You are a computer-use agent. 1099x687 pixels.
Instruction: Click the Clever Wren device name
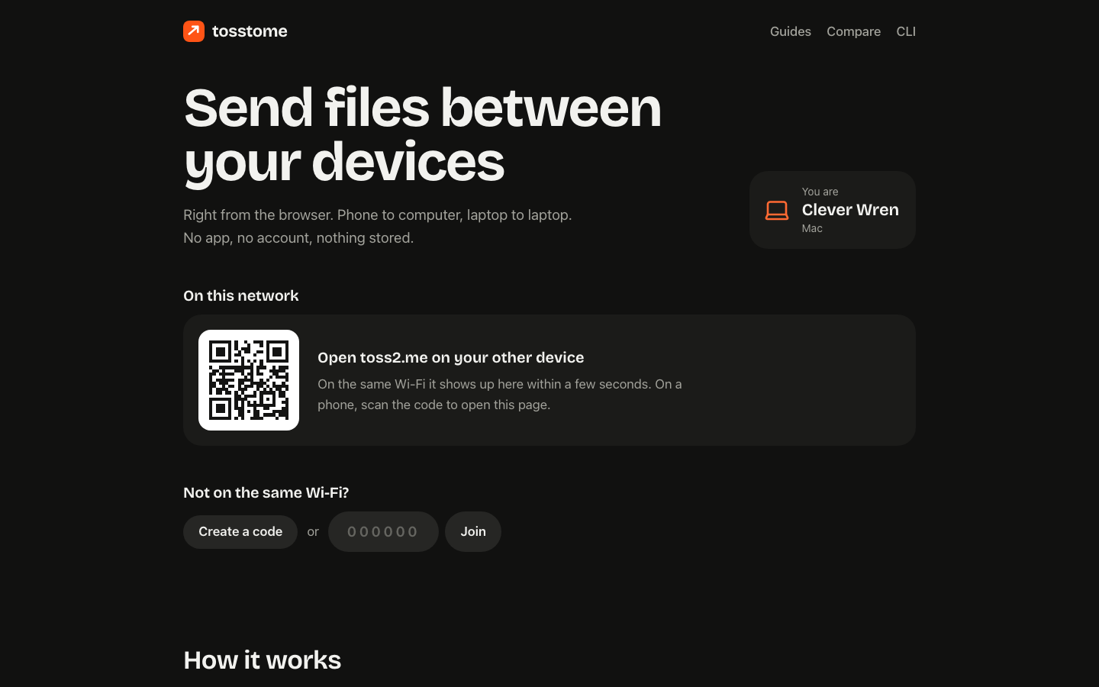[x=850, y=210]
